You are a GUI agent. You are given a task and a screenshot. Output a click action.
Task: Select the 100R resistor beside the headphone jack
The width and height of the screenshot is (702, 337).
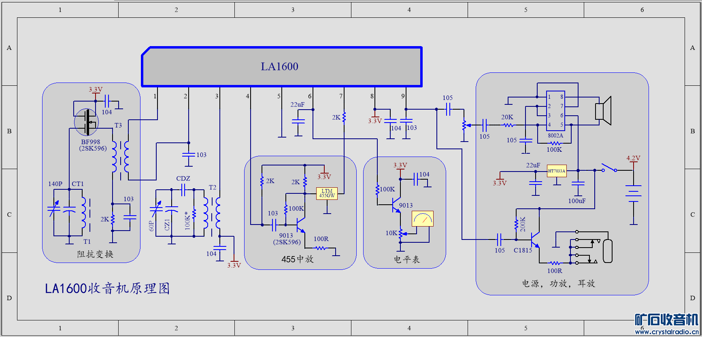click(555, 263)
